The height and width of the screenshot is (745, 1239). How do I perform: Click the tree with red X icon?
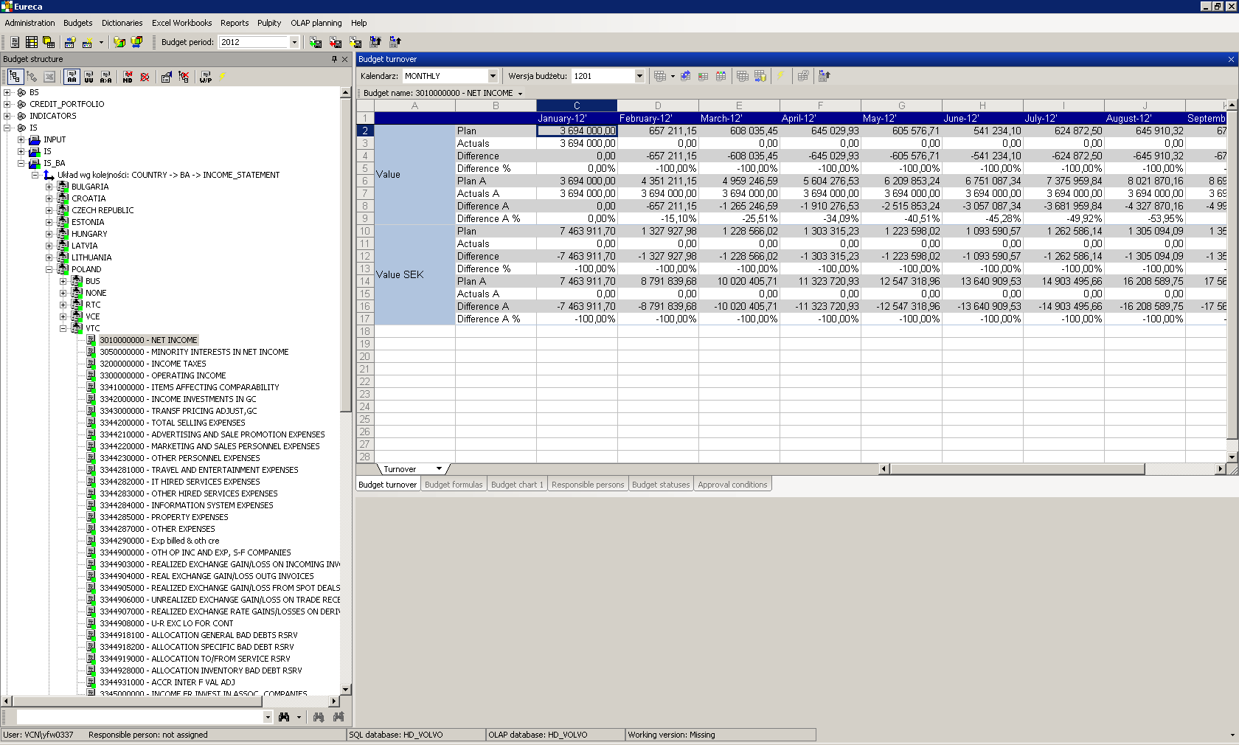click(184, 77)
